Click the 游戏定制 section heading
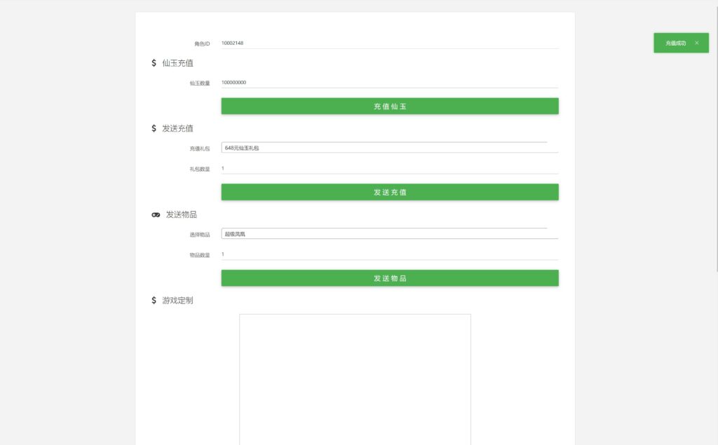Image resolution: width=718 pixels, height=445 pixels. click(x=178, y=300)
